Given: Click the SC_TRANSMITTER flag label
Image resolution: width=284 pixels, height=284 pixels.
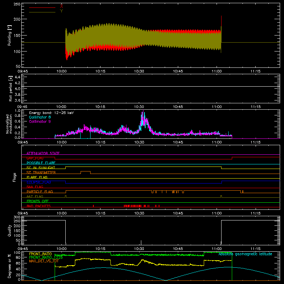Looking at the screenshot, I should [x=41, y=173].
